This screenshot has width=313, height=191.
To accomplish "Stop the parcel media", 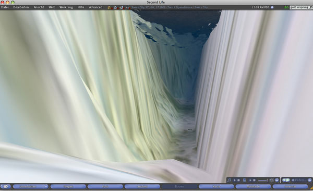I will pos(254,180).
